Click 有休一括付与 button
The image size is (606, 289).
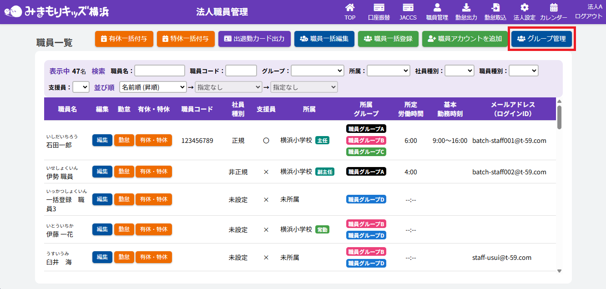point(124,39)
